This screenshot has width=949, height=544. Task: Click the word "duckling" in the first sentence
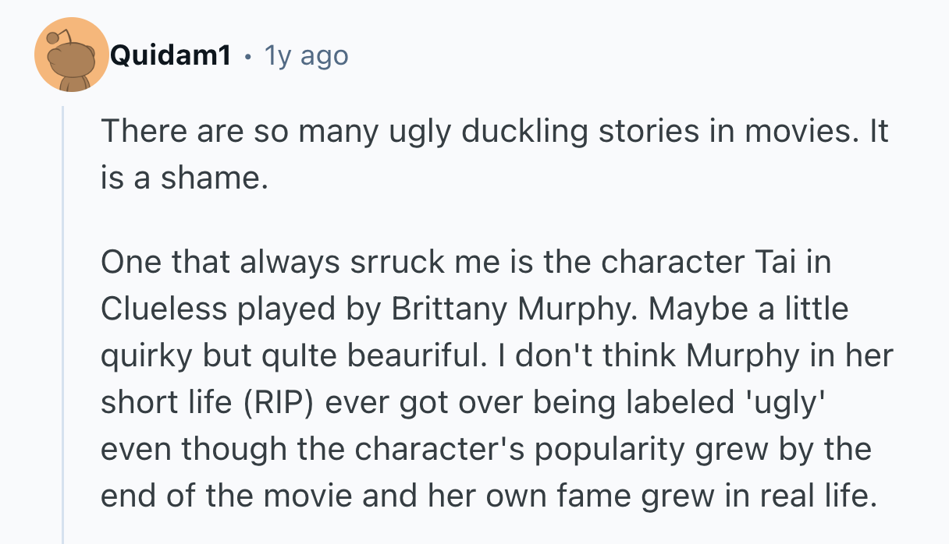pos(510,130)
